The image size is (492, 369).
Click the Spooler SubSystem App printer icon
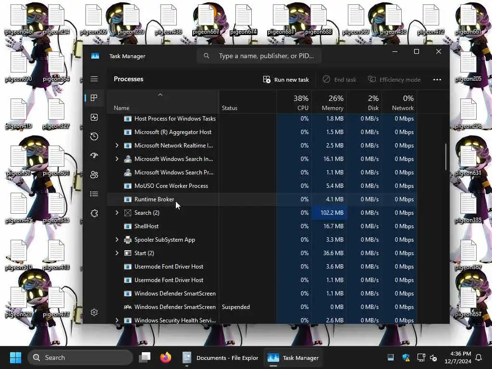[127, 240]
